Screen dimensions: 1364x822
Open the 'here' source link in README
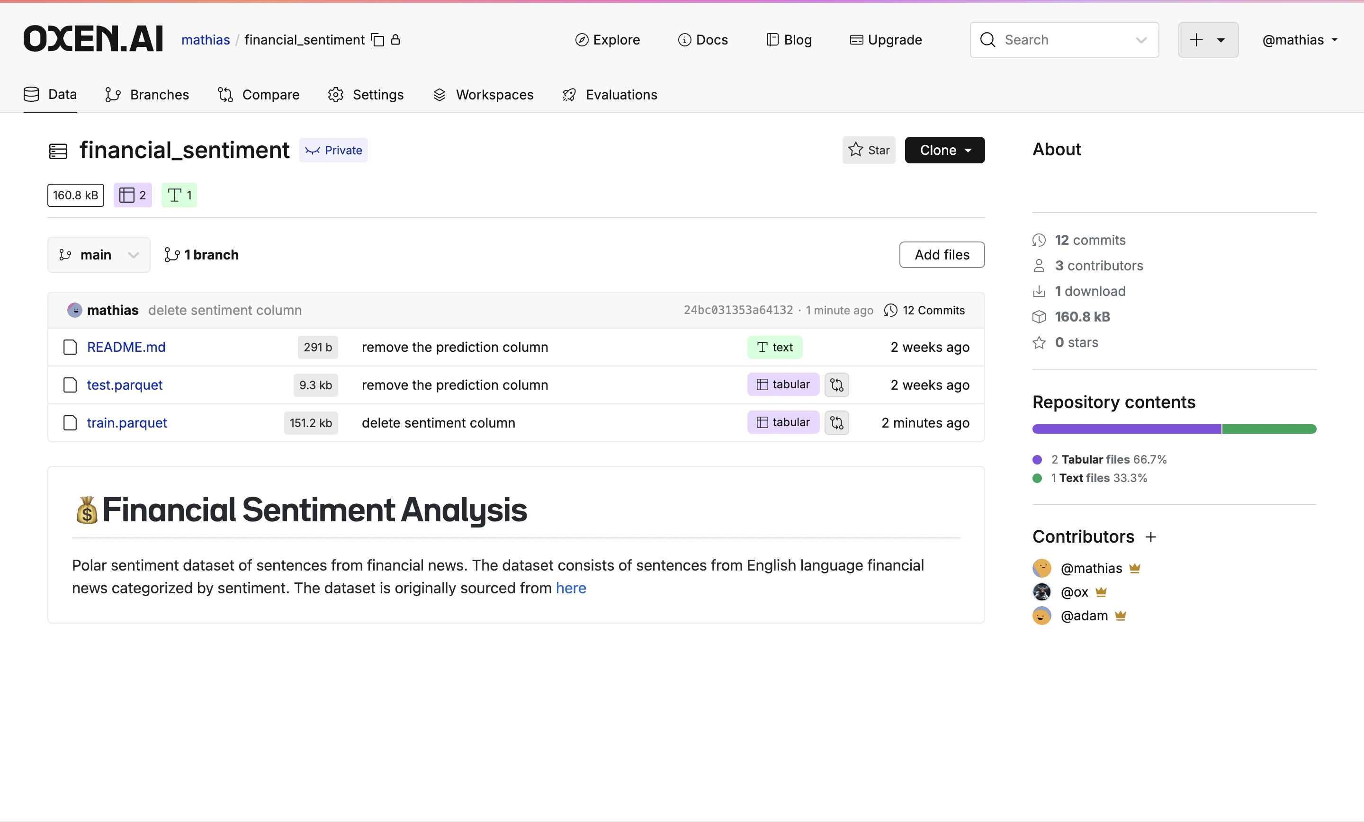tap(571, 589)
